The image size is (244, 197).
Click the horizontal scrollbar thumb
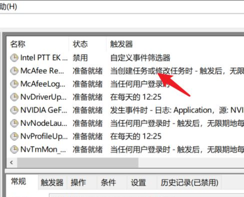click(78, 163)
